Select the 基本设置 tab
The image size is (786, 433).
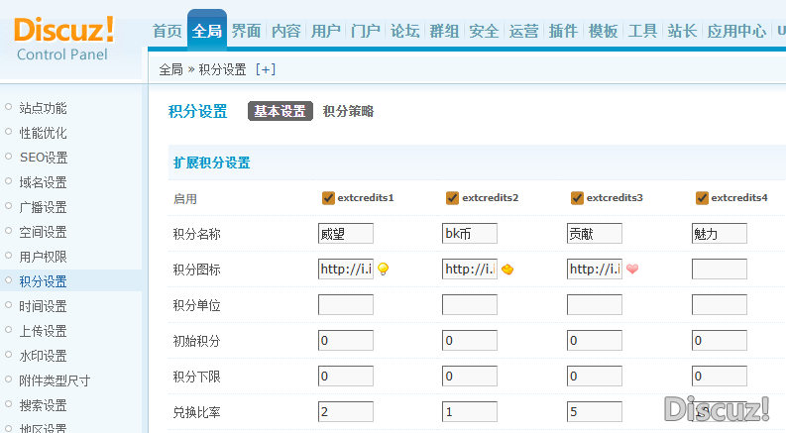(280, 112)
